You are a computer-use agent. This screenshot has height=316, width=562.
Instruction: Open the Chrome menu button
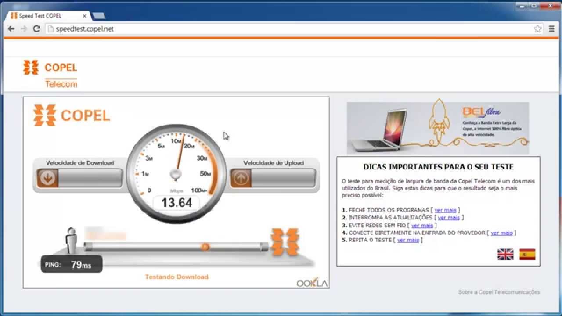(552, 29)
